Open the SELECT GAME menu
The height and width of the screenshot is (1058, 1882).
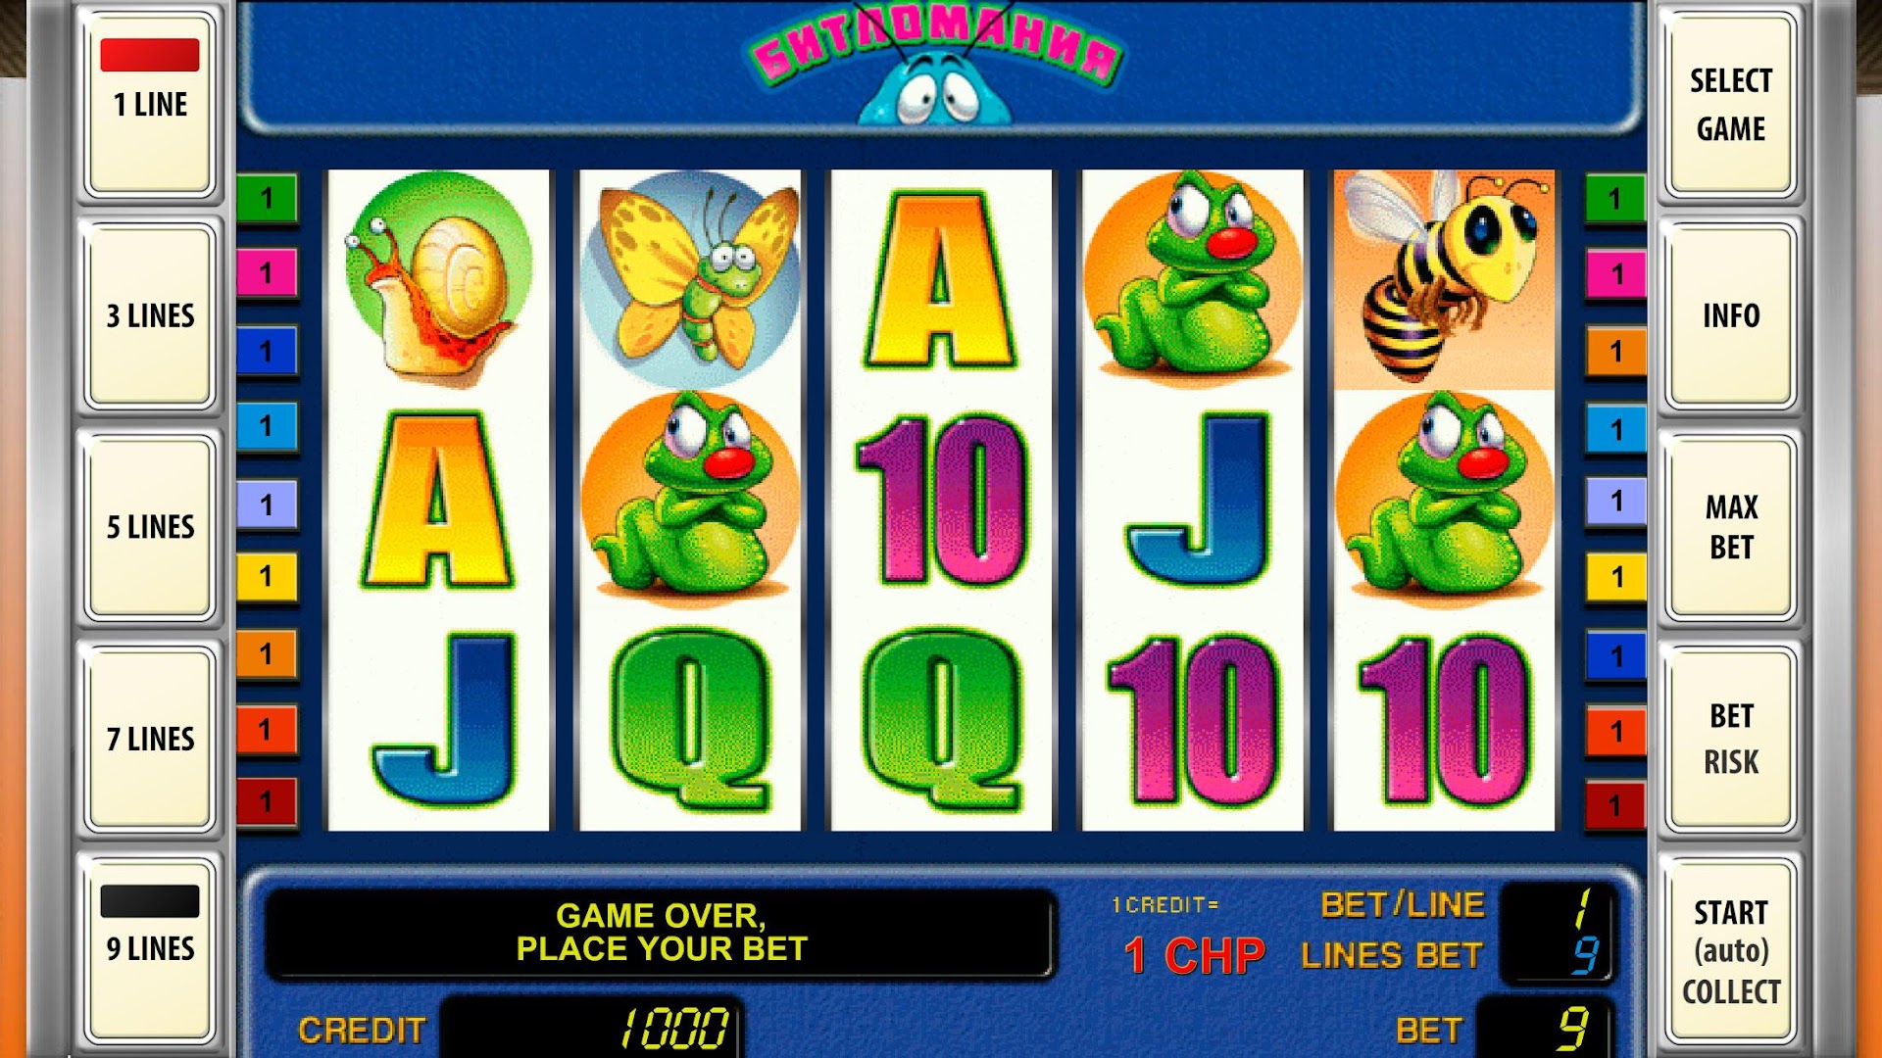(1731, 104)
